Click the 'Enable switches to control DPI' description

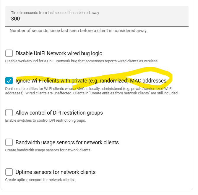tap(46, 121)
